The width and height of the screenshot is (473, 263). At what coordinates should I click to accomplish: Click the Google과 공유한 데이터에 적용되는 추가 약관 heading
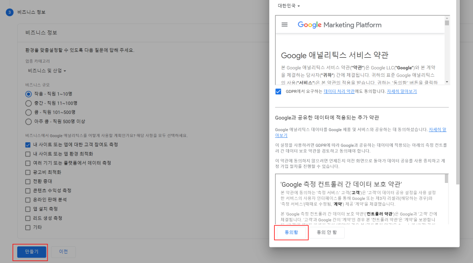coord(327,117)
